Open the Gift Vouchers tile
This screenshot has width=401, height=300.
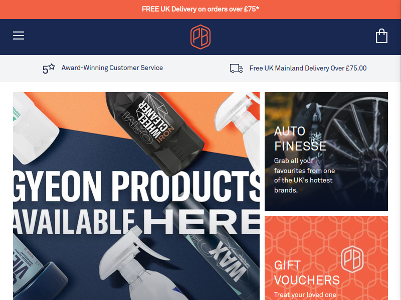point(326,258)
